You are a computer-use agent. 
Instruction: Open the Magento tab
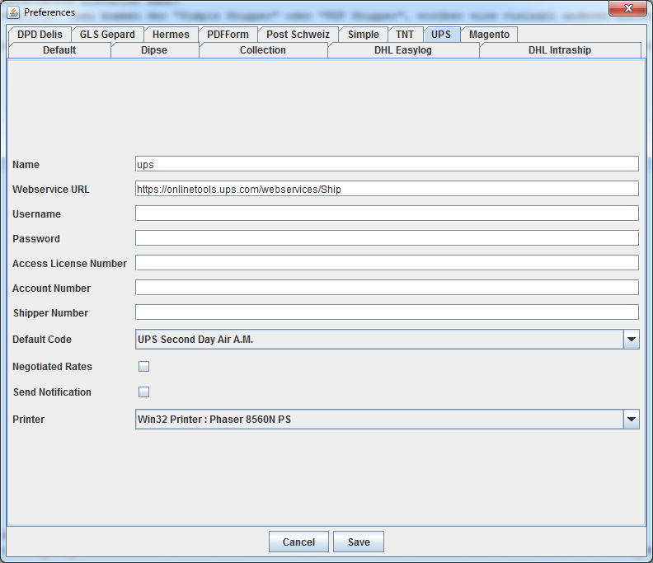click(x=489, y=34)
